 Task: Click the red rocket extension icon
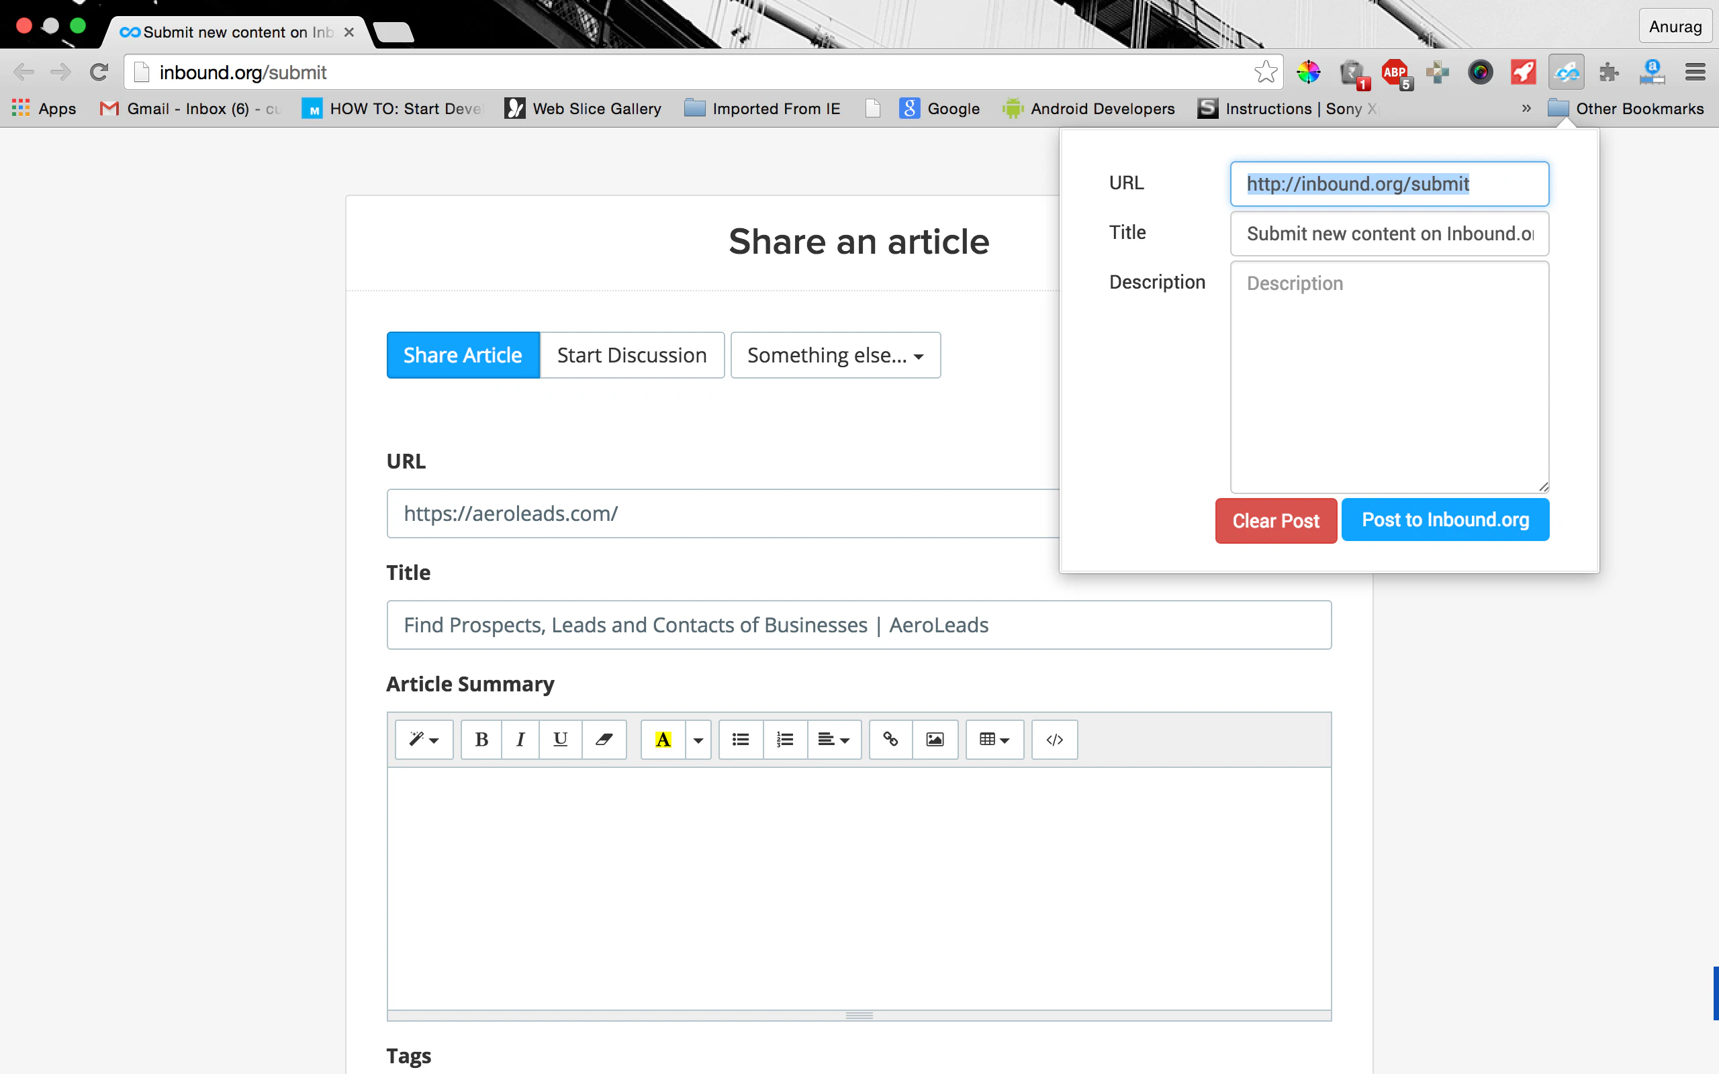pos(1523,72)
